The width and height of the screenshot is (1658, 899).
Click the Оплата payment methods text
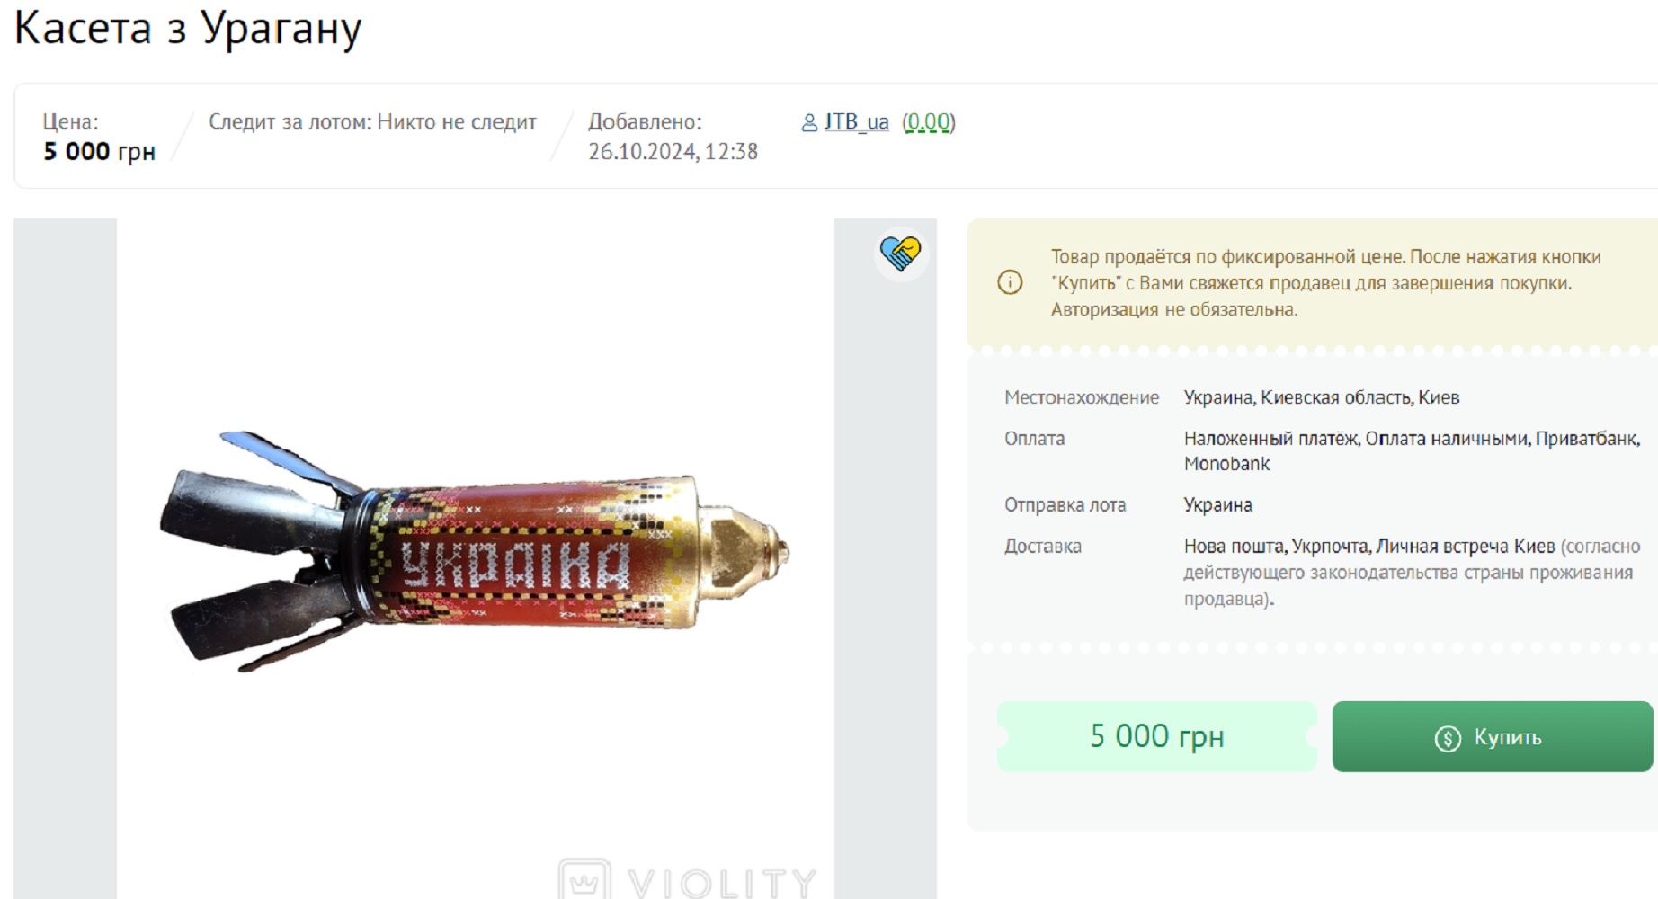pos(1412,451)
